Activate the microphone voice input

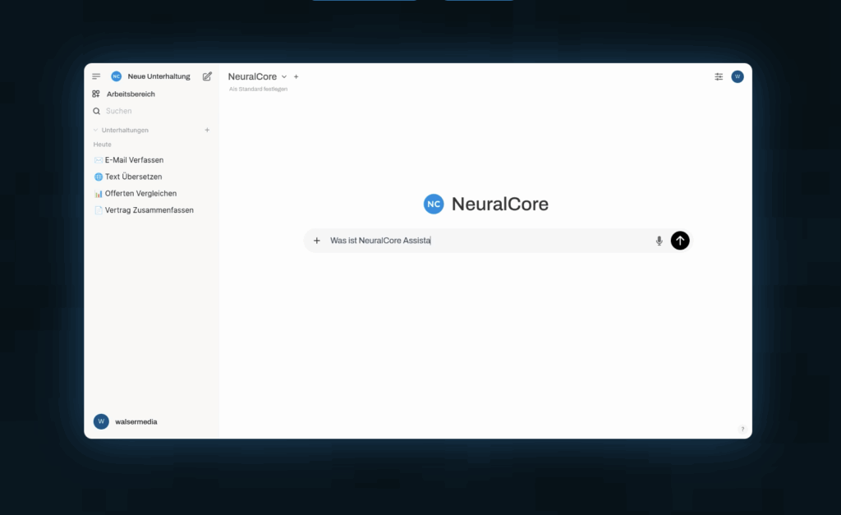[659, 241]
